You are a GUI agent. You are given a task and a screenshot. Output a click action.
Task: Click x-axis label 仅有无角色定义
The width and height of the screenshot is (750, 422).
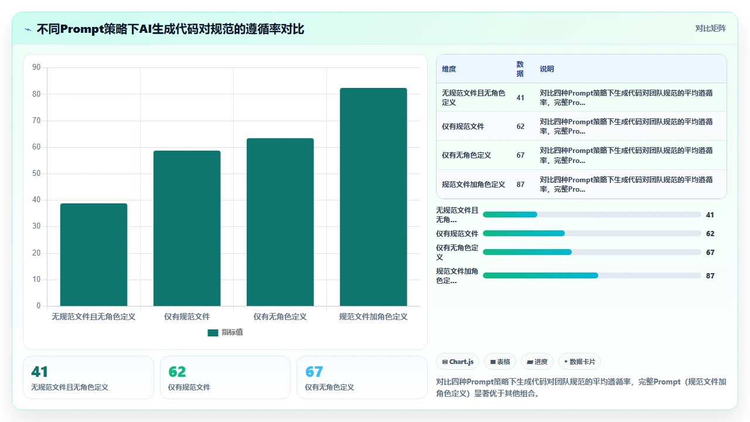pyautogui.click(x=280, y=316)
